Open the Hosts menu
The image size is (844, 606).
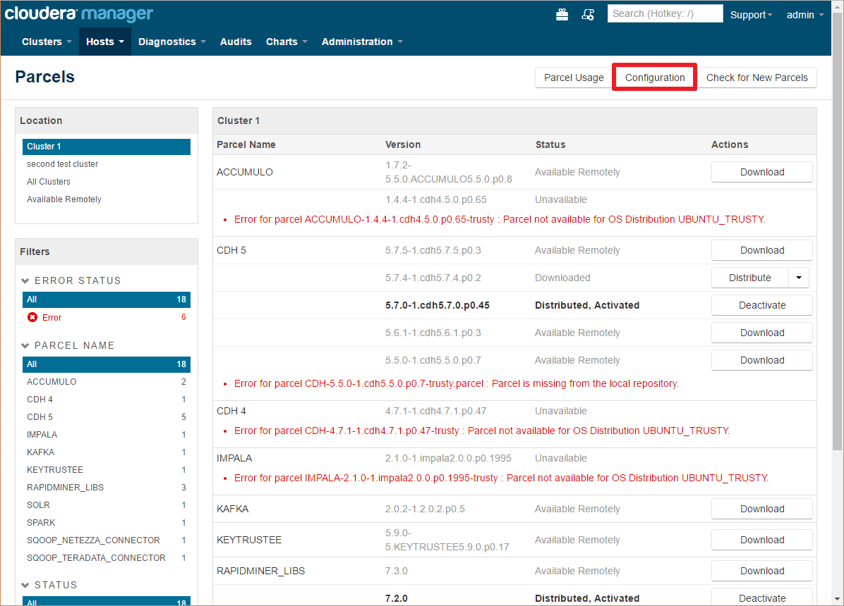coord(104,41)
